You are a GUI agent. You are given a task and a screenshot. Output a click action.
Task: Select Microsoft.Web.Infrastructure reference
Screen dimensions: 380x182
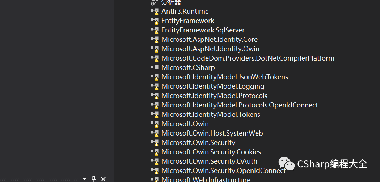click(206, 179)
